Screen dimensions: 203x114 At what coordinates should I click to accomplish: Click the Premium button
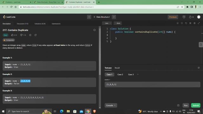(173, 17)
